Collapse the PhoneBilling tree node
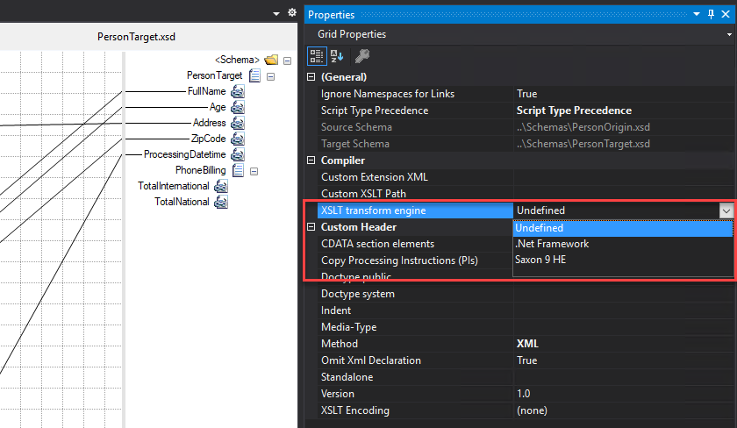737x428 pixels. click(x=254, y=170)
